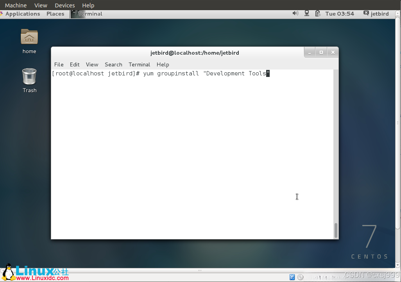The width and height of the screenshot is (401, 282).
Task: Open the Search menu in the terminal window
Action: [x=113, y=64]
